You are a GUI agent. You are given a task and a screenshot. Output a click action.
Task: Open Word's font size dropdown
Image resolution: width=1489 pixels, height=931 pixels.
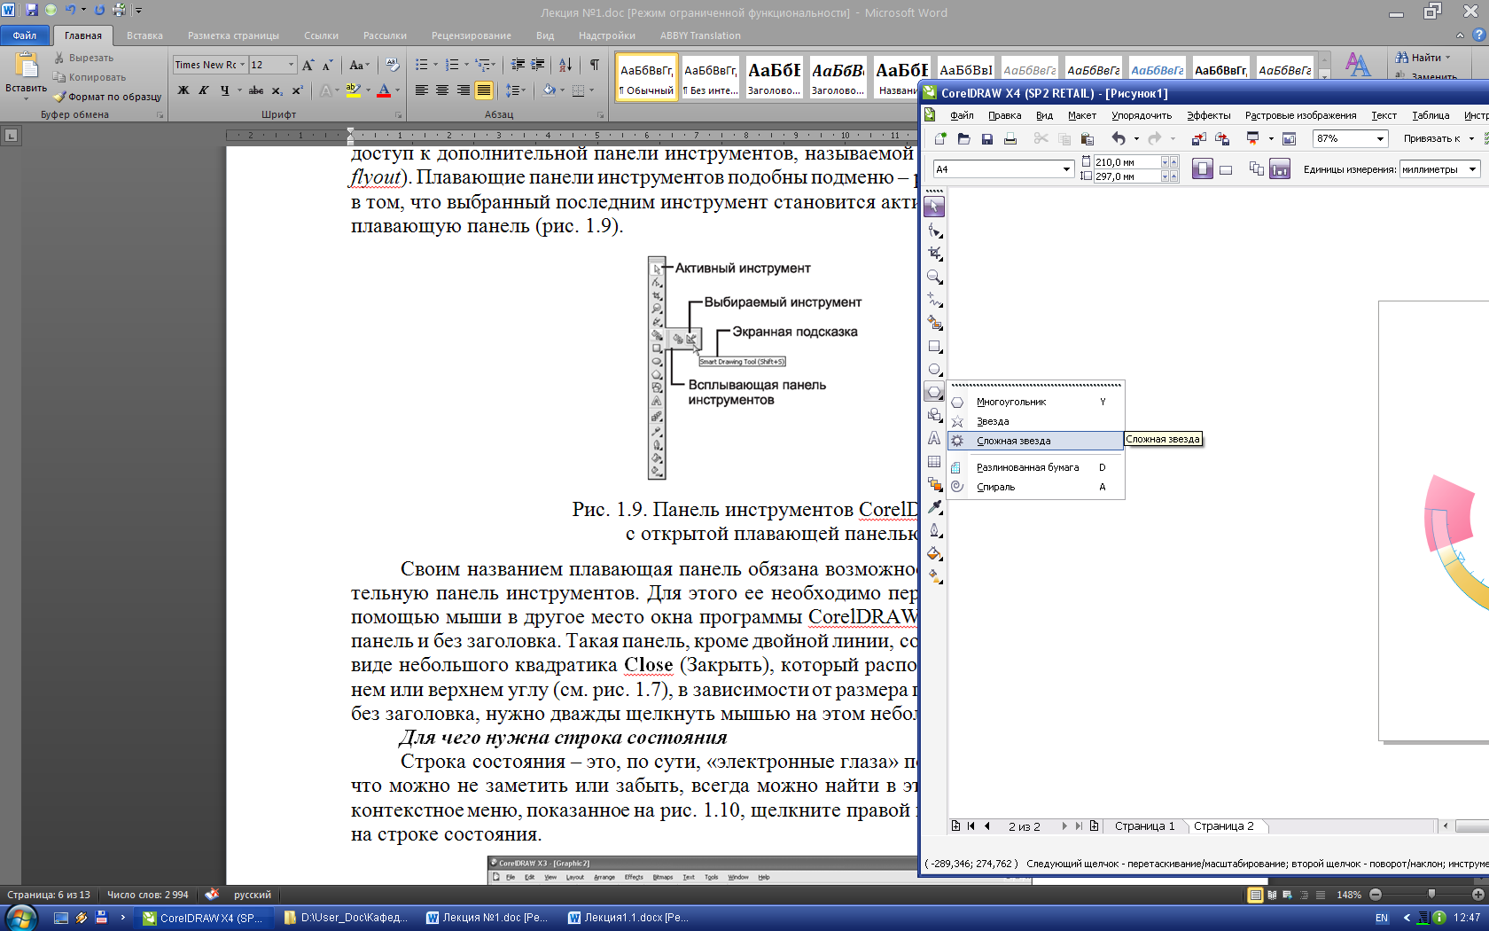point(291,65)
